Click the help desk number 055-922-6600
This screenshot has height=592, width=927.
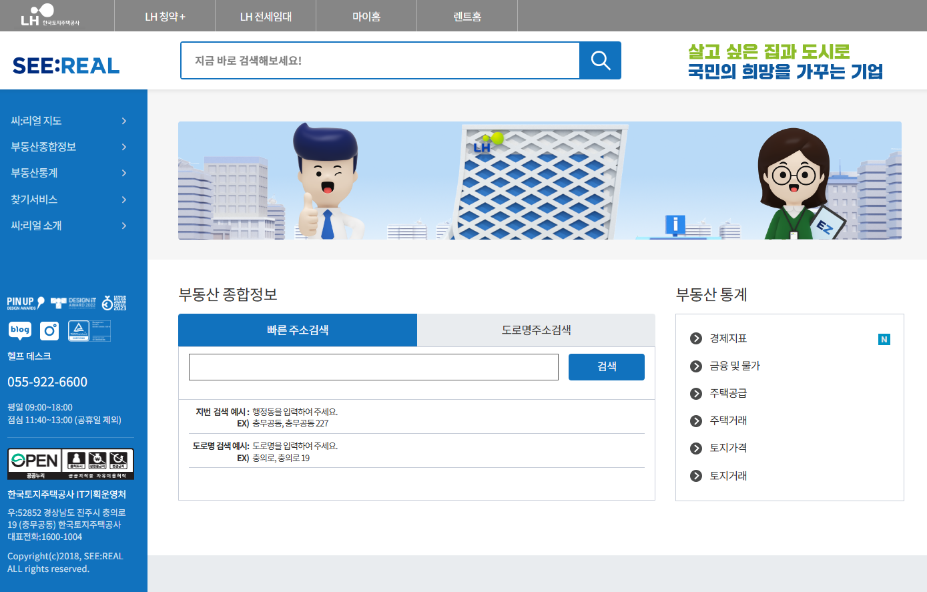(47, 382)
